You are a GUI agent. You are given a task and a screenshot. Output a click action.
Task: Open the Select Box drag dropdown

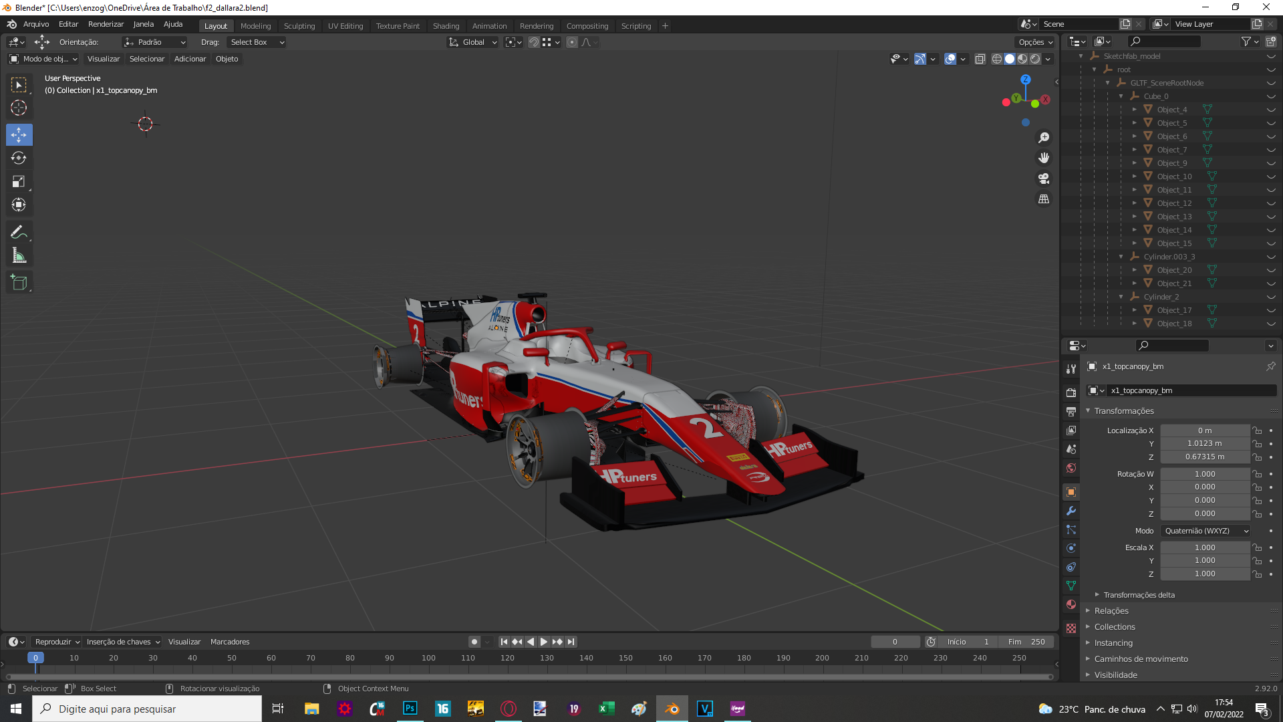coord(257,42)
